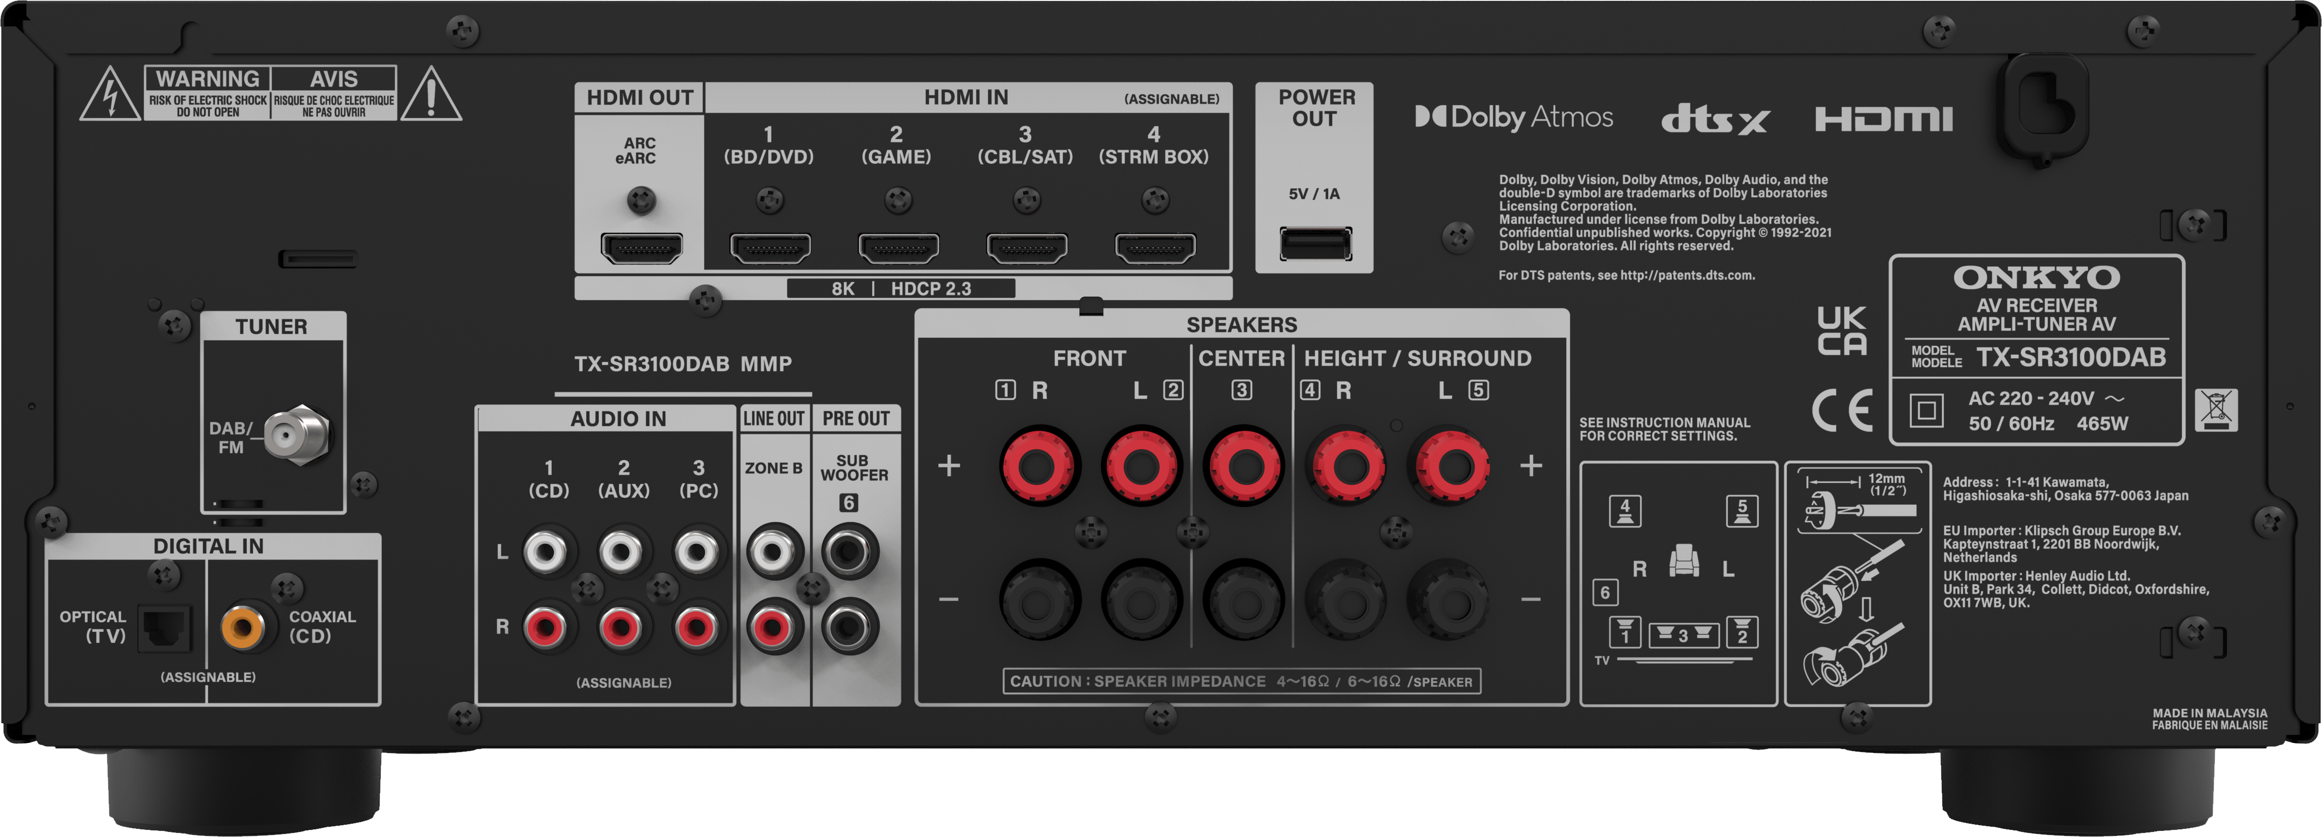Select the white L jack of Audio In 2 (AUX)
Screen dimensions: 2322x837
pos(622,552)
